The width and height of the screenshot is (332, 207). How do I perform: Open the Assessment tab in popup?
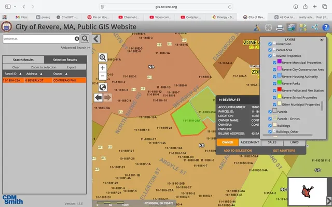[250, 142]
